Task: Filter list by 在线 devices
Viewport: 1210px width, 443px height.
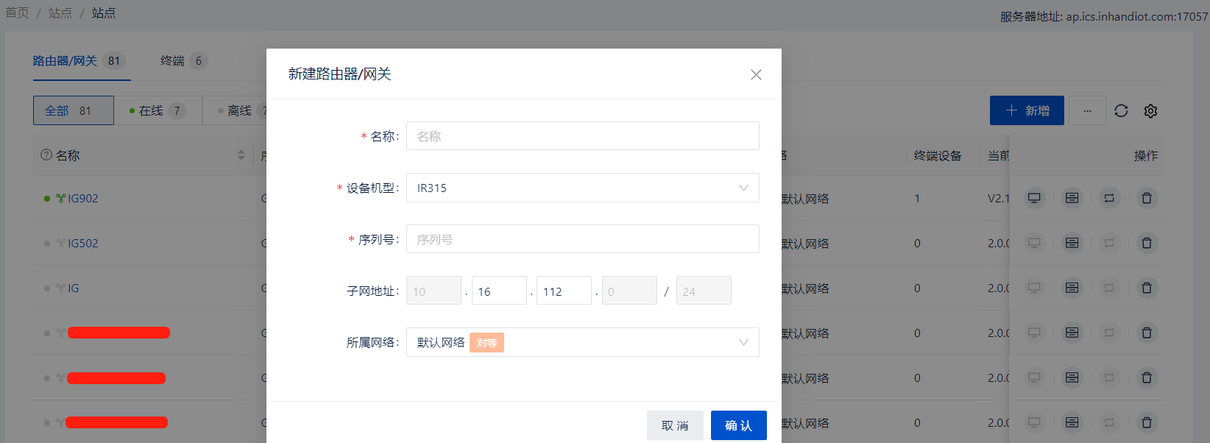Action: pos(157,110)
